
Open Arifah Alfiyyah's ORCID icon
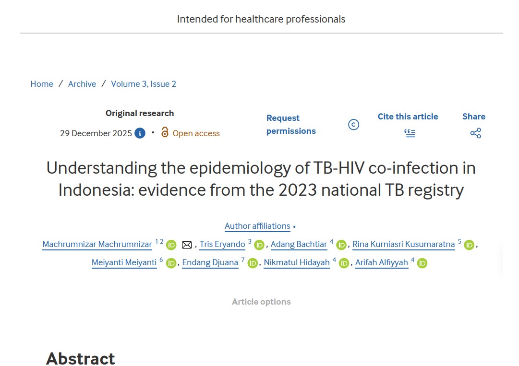tap(422, 263)
